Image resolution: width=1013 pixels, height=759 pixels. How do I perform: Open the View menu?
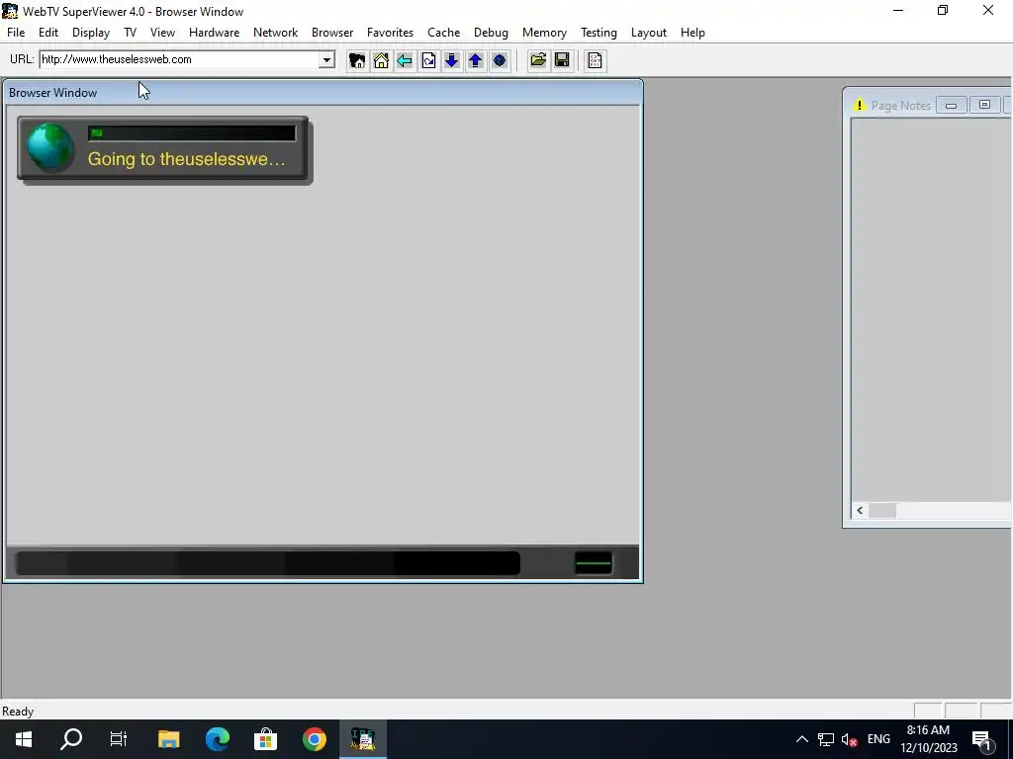point(163,33)
